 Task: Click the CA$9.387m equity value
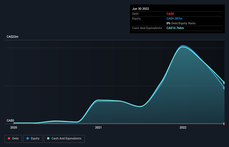click(174, 18)
